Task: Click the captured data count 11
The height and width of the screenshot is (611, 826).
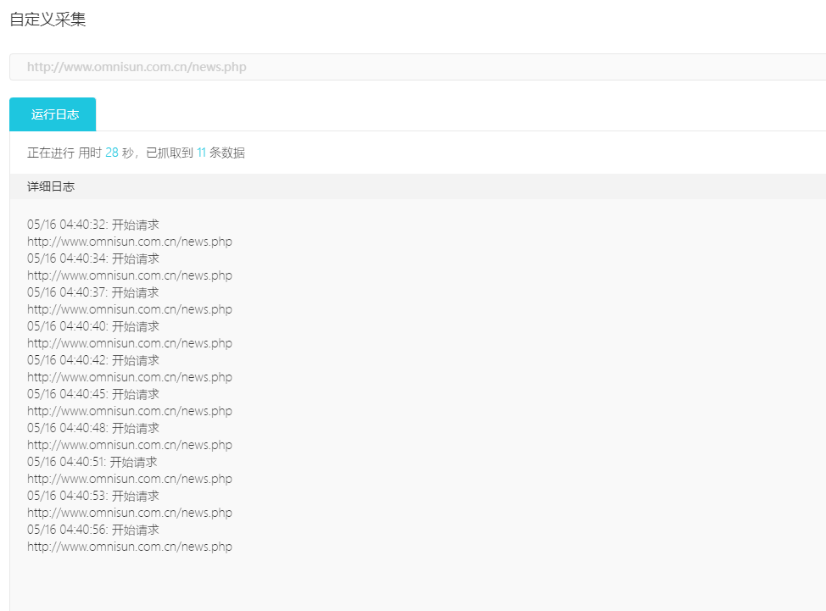Action: coord(201,153)
